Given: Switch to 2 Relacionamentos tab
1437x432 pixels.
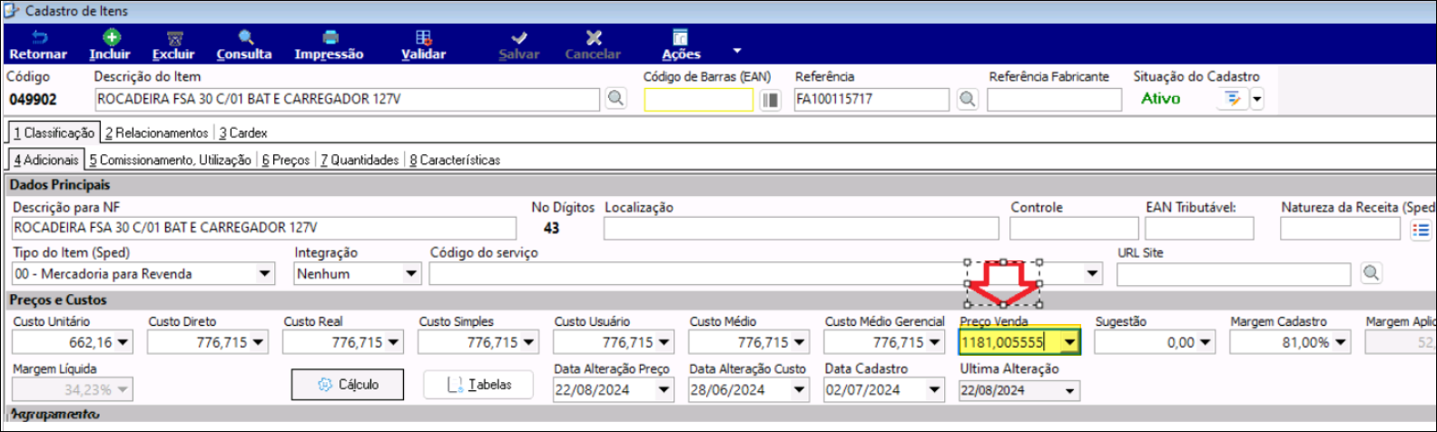Looking at the screenshot, I should pyautogui.click(x=156, y=133).
